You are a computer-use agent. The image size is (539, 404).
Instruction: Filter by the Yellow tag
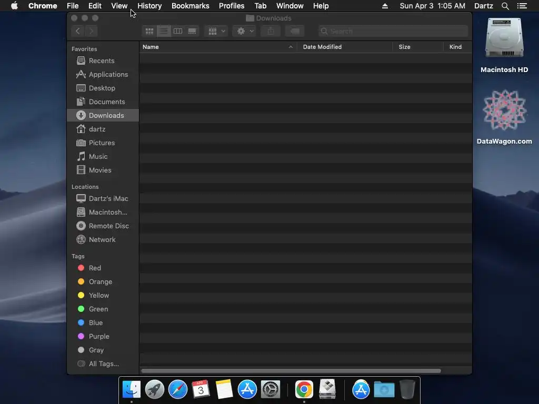(103, 296)
